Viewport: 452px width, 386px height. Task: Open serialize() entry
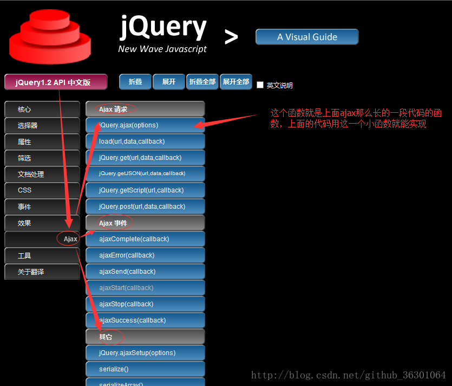coord(145,369)
